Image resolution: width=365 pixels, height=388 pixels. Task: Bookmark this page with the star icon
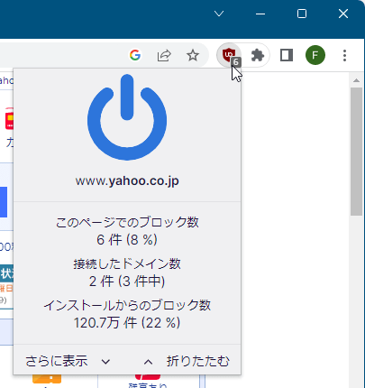pos(193,55)
